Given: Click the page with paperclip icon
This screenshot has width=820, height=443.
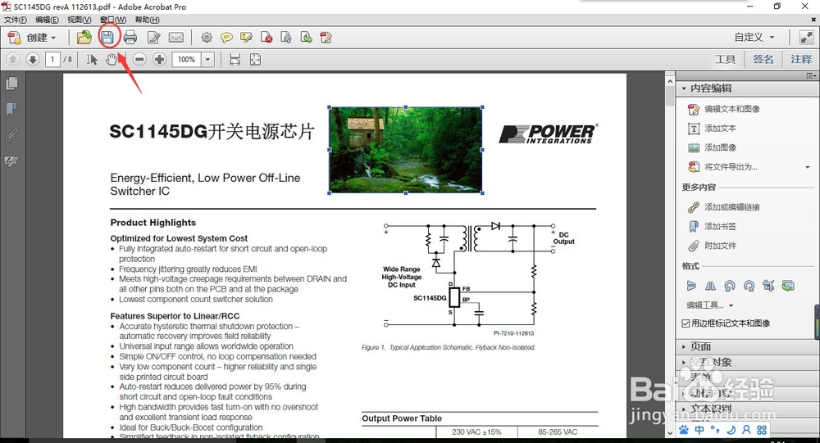Looking at the screenshot, I should tap(286, 38).
